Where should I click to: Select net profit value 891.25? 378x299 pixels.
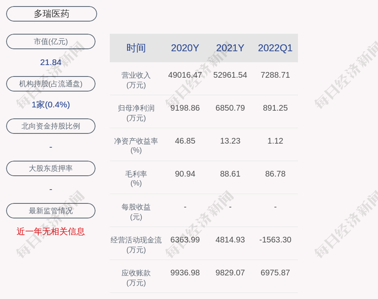275,108
